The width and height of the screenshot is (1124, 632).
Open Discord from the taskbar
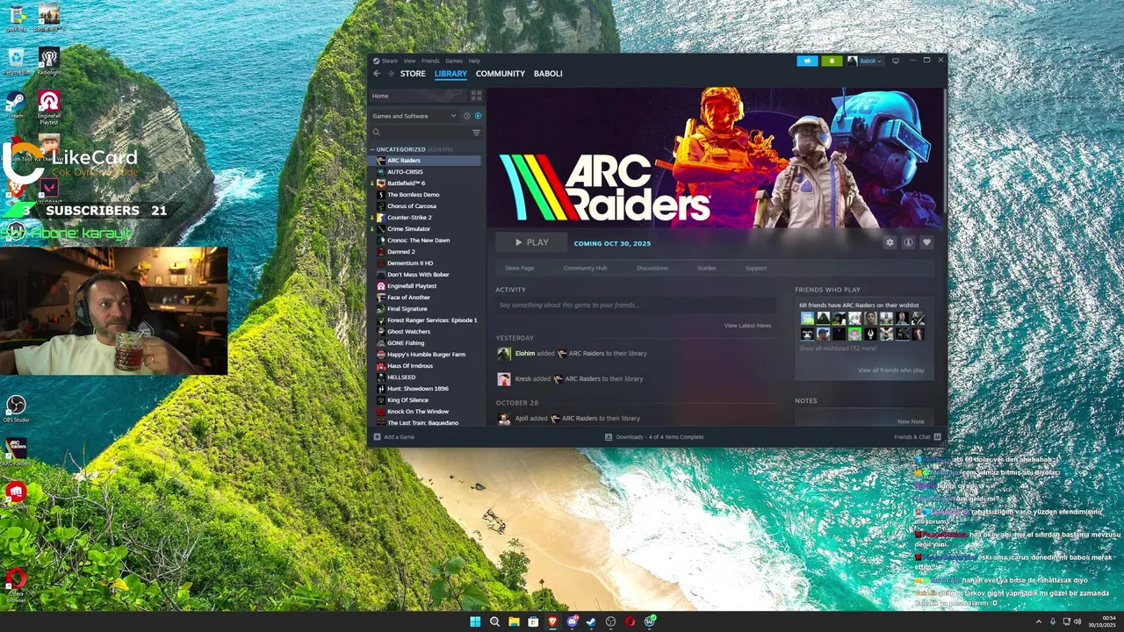(572, 621)
